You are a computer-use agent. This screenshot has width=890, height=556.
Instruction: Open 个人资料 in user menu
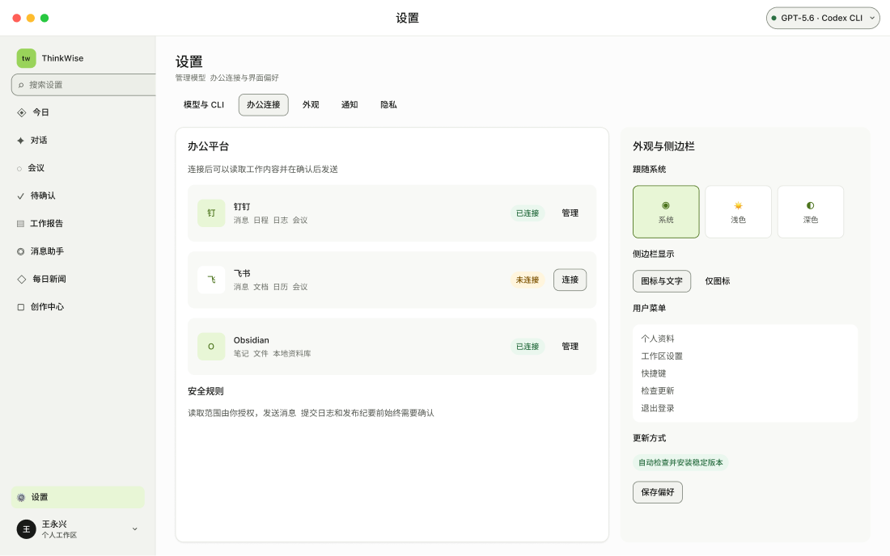click(657, 339)
